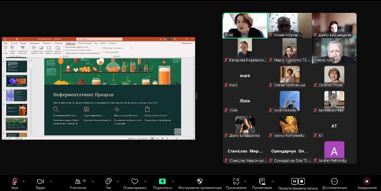This screenshot has height=191, width=381.
Task: Open the Приложения apps icon
Action: pos(236,181)
